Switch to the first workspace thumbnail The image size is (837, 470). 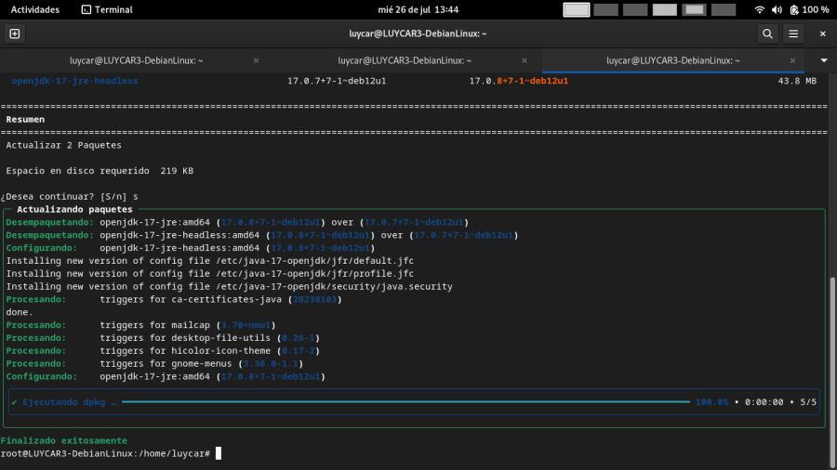[x=577, y=9]
